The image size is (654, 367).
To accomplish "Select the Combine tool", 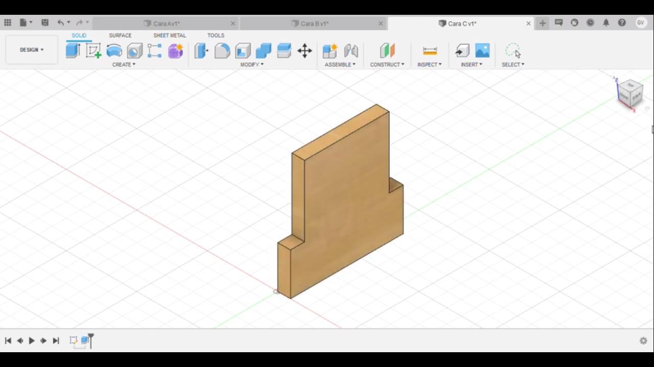I will 263,51.
